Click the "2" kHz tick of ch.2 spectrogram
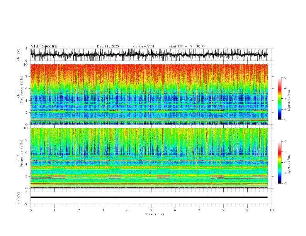Viewport: 306px width, 236px height. point(27,176)
